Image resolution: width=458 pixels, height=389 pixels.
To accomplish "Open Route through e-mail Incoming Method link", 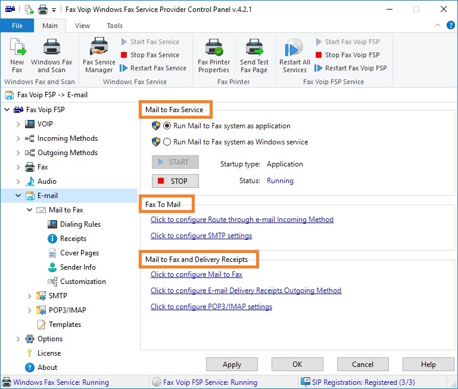I will 242,220.
